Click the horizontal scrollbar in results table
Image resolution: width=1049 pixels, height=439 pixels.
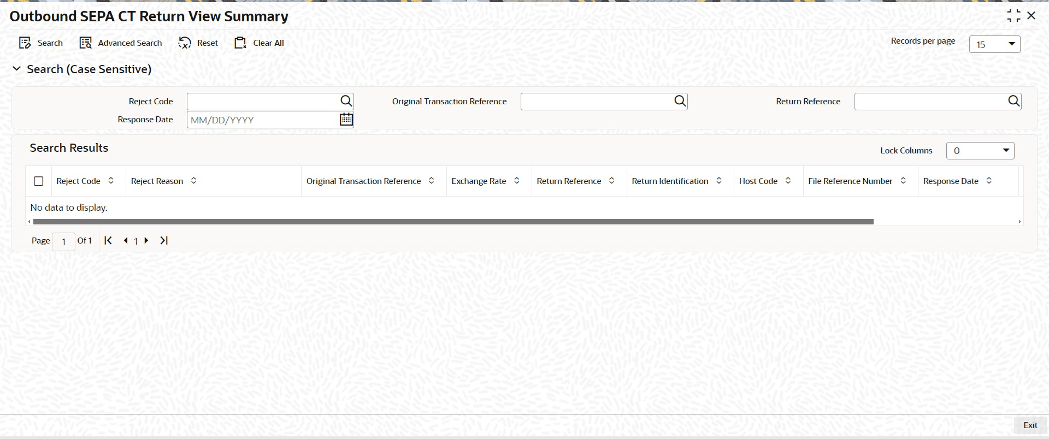tap(453, 222)
